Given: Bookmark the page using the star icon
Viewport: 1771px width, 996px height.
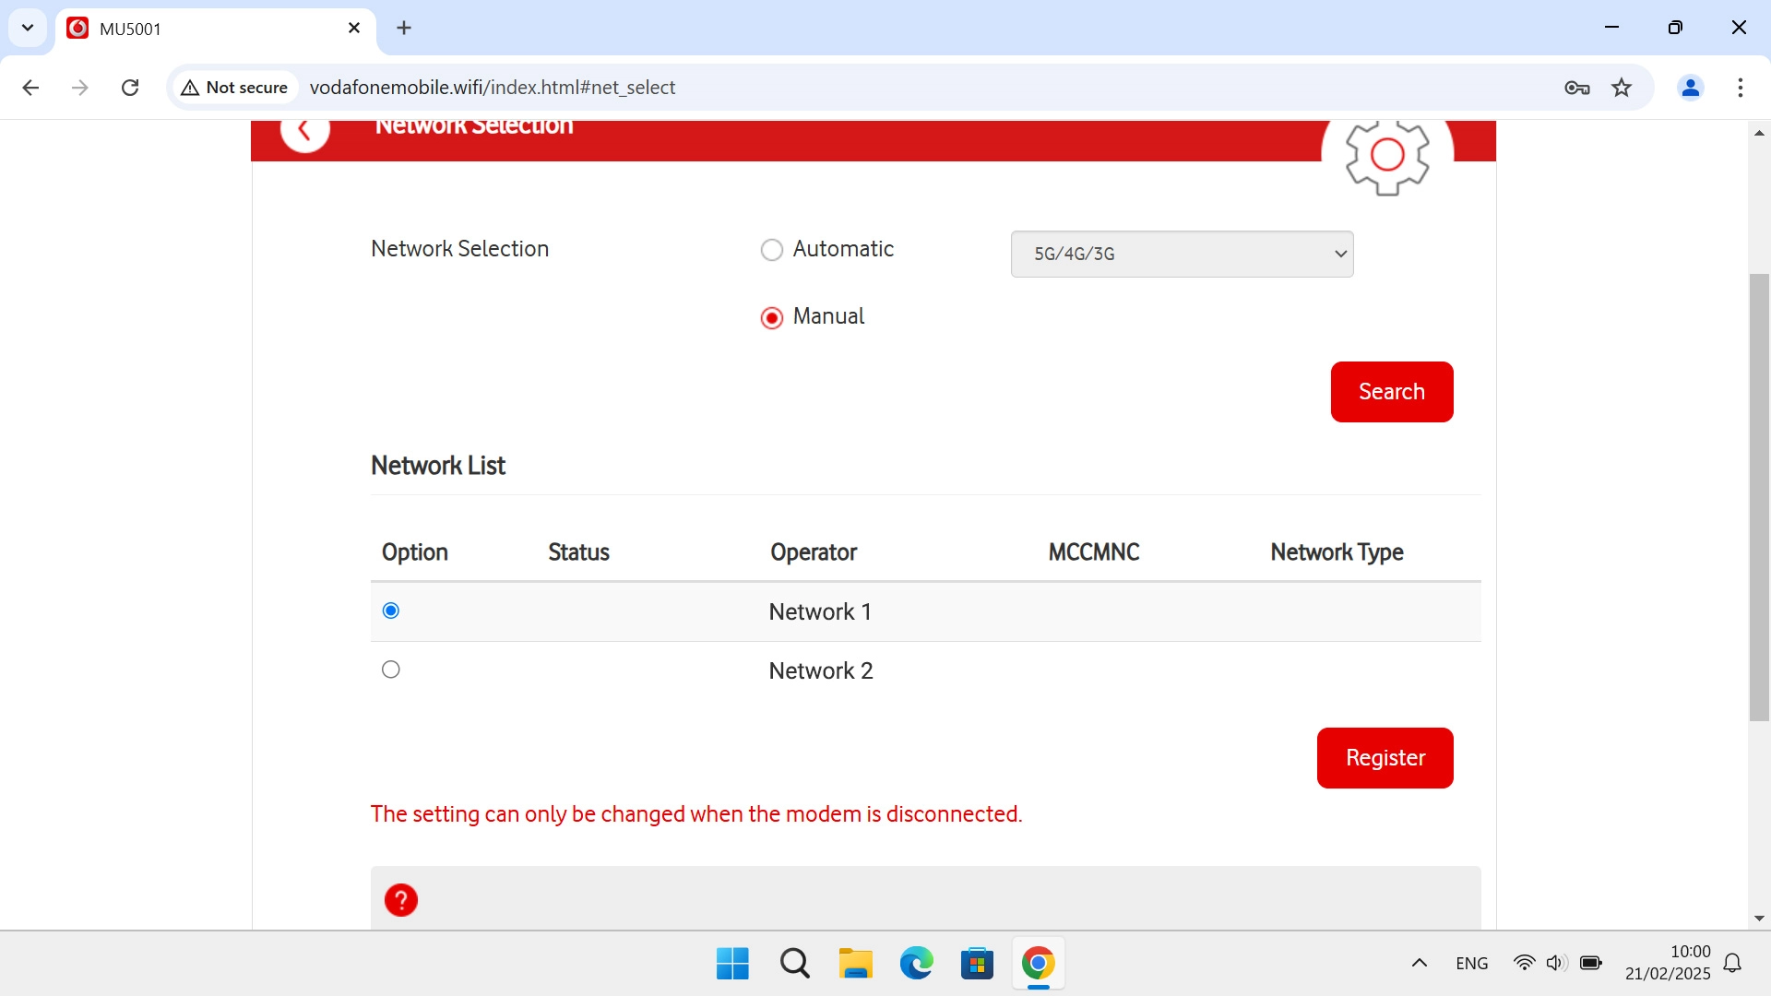Looking at the screenshot, I should (1622, 87).
